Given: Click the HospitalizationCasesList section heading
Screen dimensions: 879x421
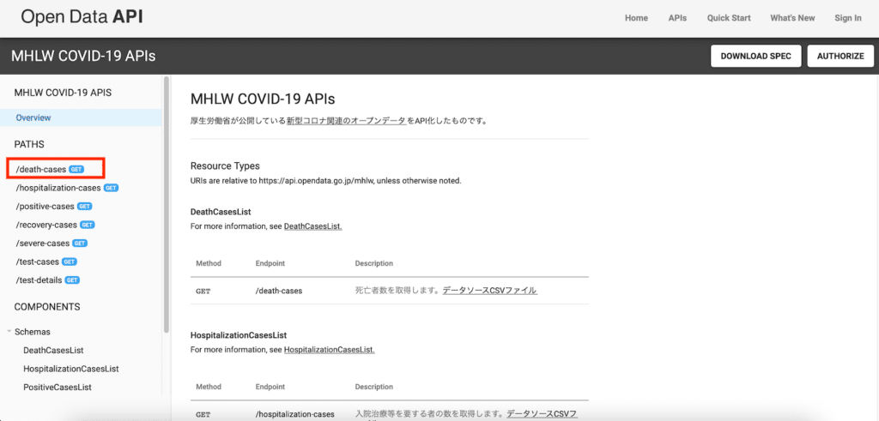Looking at the screenshot, I should tap(239, 335).
